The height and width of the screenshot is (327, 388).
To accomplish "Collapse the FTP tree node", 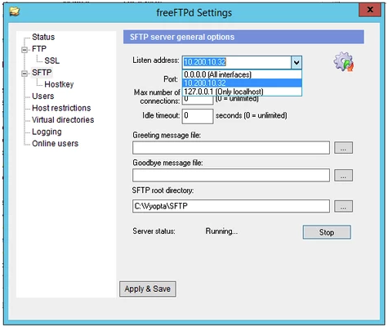I will 25,50.
